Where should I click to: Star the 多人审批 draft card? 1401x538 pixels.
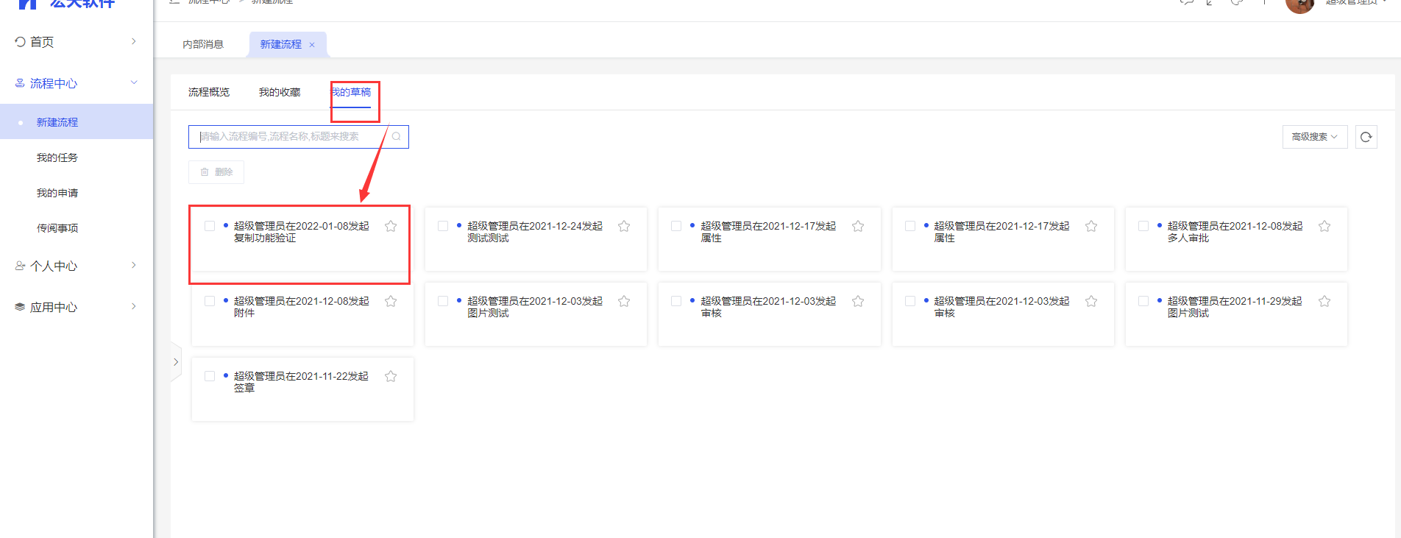coord(1324,227)
